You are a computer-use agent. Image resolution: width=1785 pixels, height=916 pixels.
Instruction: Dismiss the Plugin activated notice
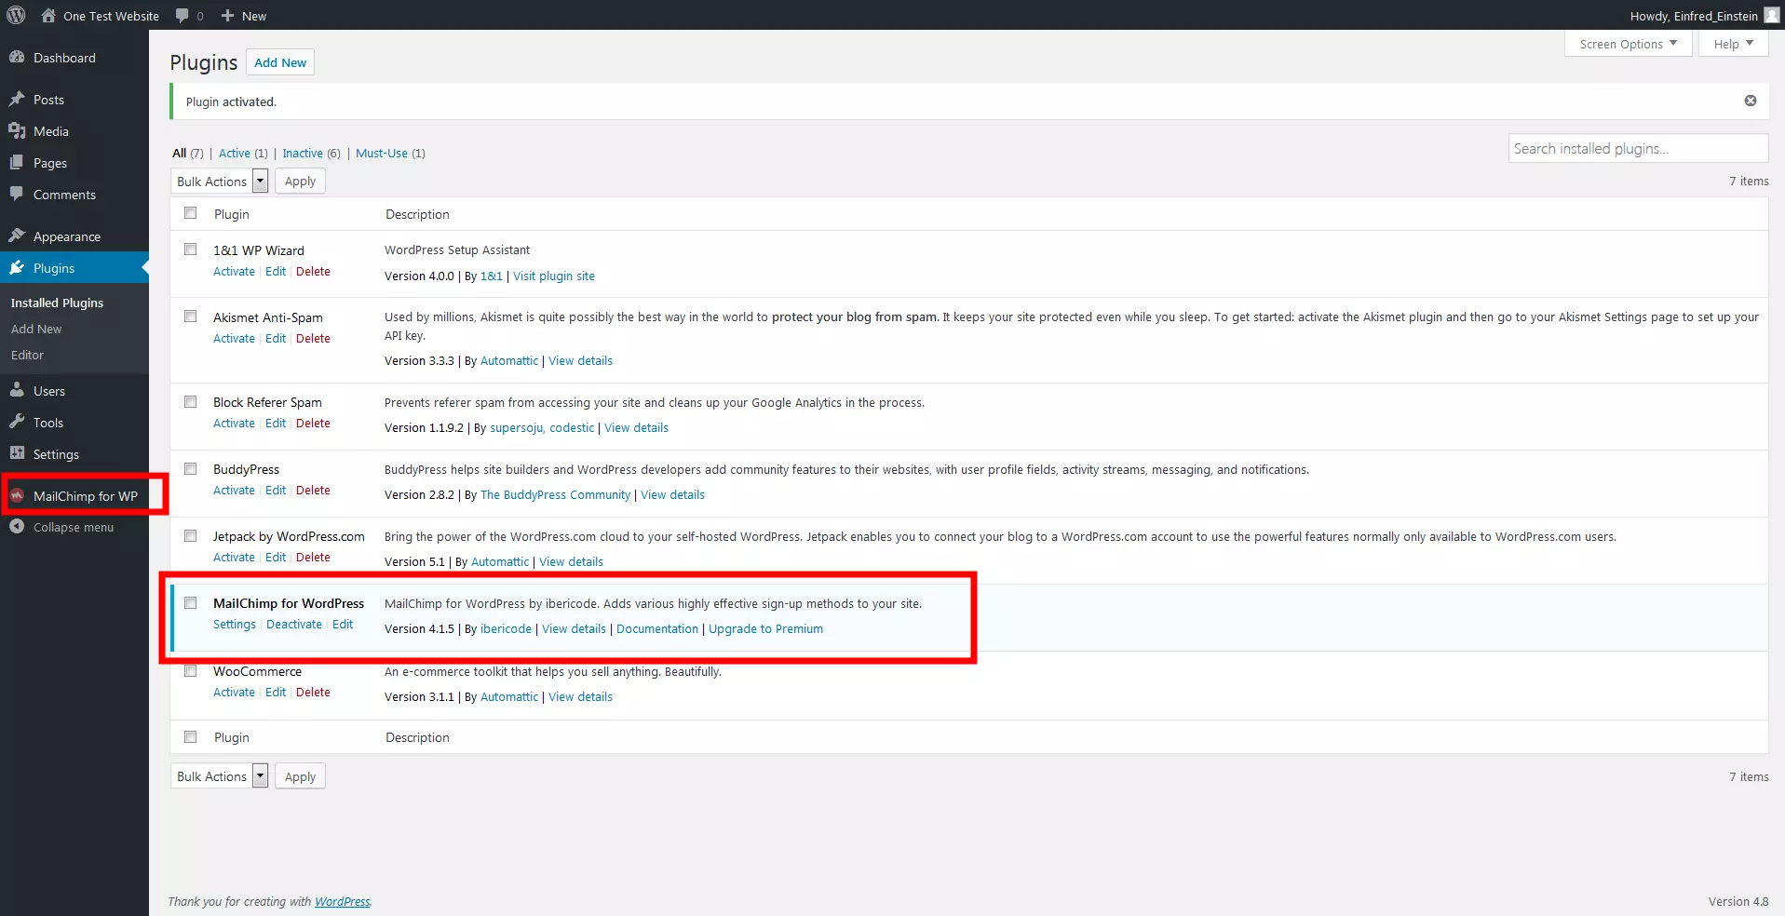point(1750,101)
